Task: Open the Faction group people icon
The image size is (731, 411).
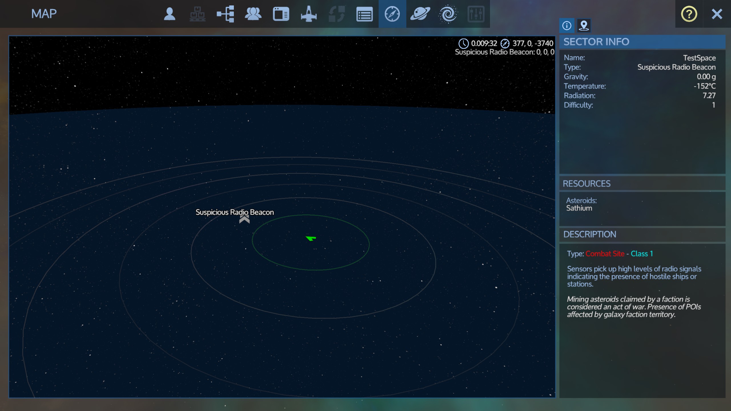Action: pyautogui.click(x=253, y=14)
